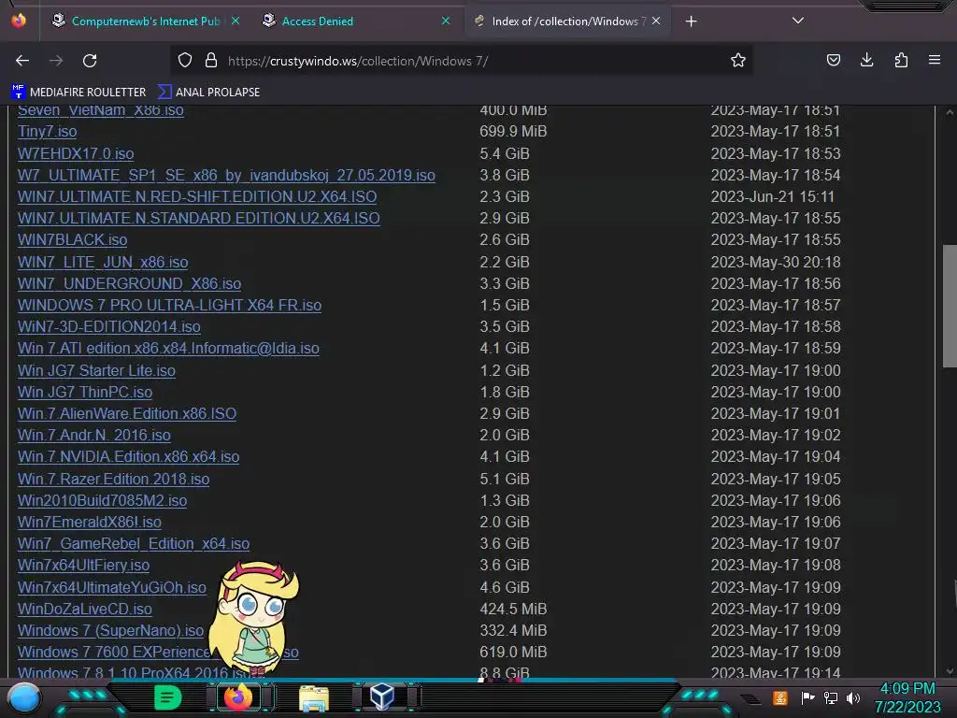Click the forward navigation arrow
The image size is (957, 718).
click(56, 61)
